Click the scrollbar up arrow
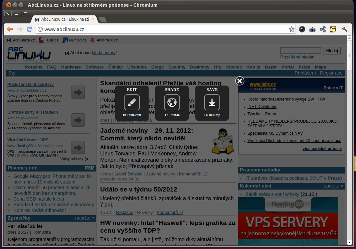The image size is (356, 249). [349, 38]
